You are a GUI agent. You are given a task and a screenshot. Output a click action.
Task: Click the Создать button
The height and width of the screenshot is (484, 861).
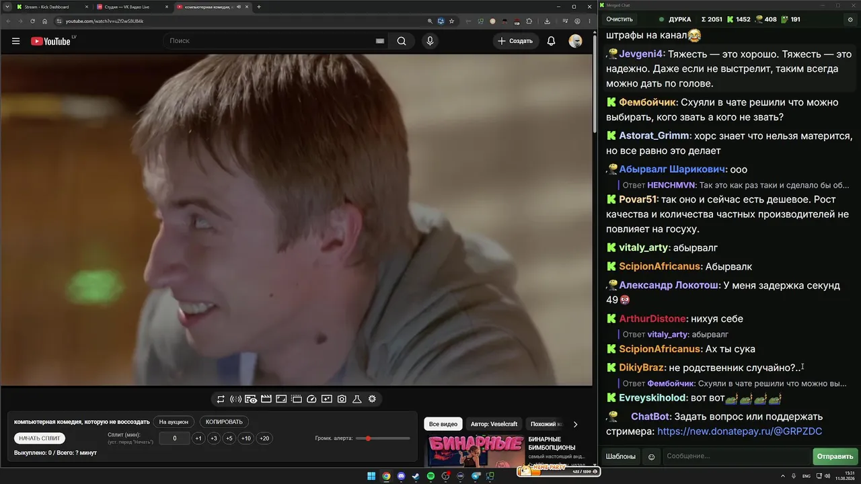point(515,41)
